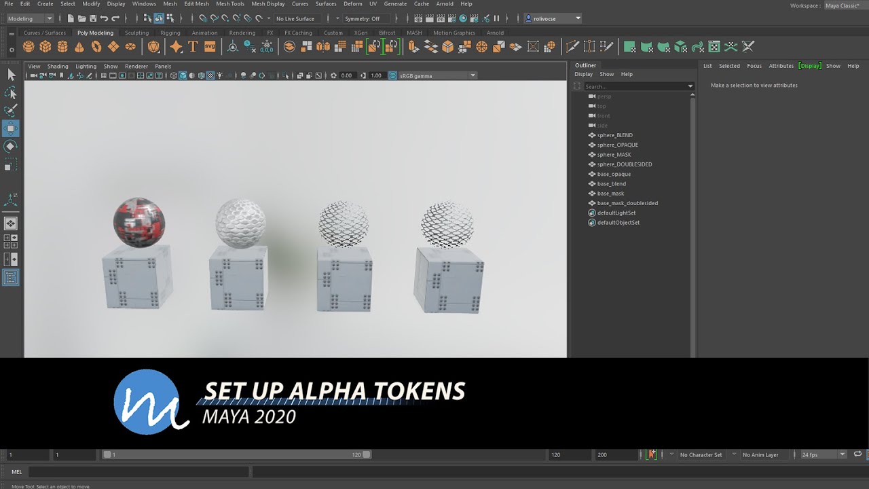
Task: Click the highlighted Display item in Attribute Editor
Action: [x=810, y=66]
